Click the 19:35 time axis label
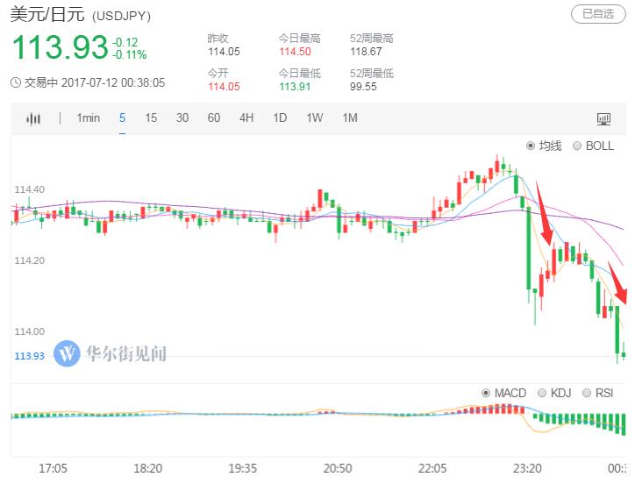This screenshot has height=484, width=635. [x=243, y=468]
